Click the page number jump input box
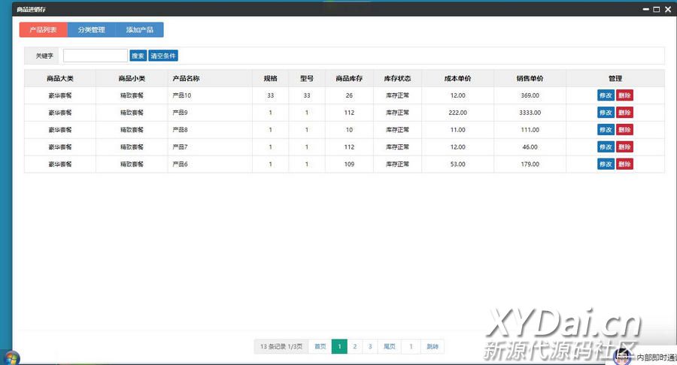The width and height of the screenshot is (677, 365). [411, 346]
